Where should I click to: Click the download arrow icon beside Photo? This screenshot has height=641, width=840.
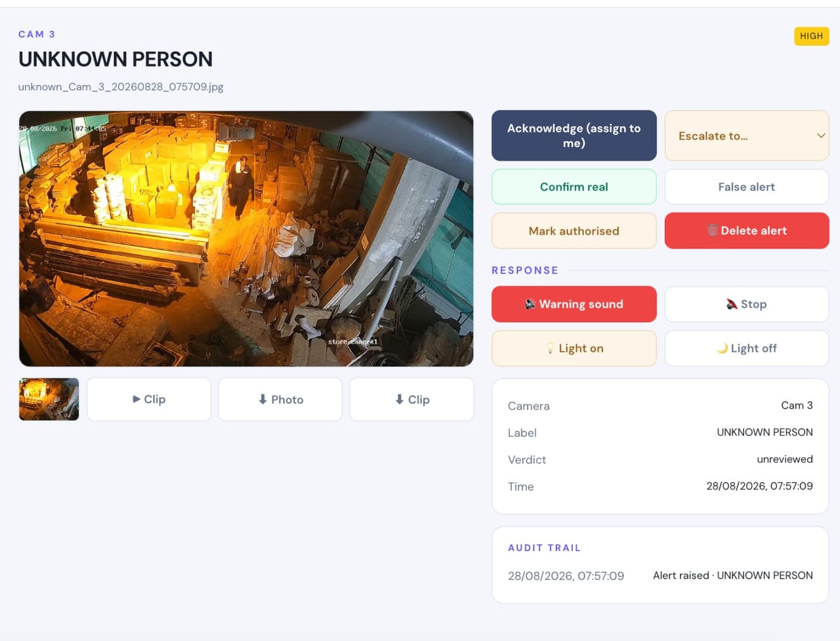tap(262, 399)
